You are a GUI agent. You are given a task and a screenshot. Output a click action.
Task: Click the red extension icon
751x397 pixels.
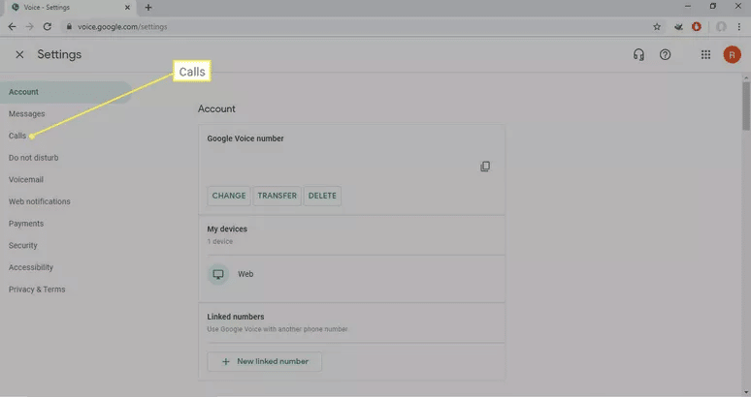[697, 27]
